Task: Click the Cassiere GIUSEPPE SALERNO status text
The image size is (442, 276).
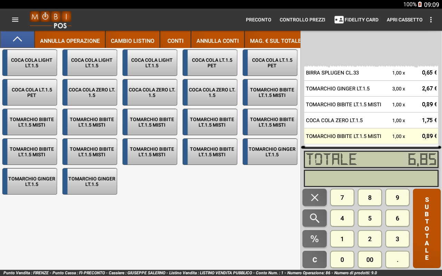Action: pyautogui.click(x=136, y=273)
